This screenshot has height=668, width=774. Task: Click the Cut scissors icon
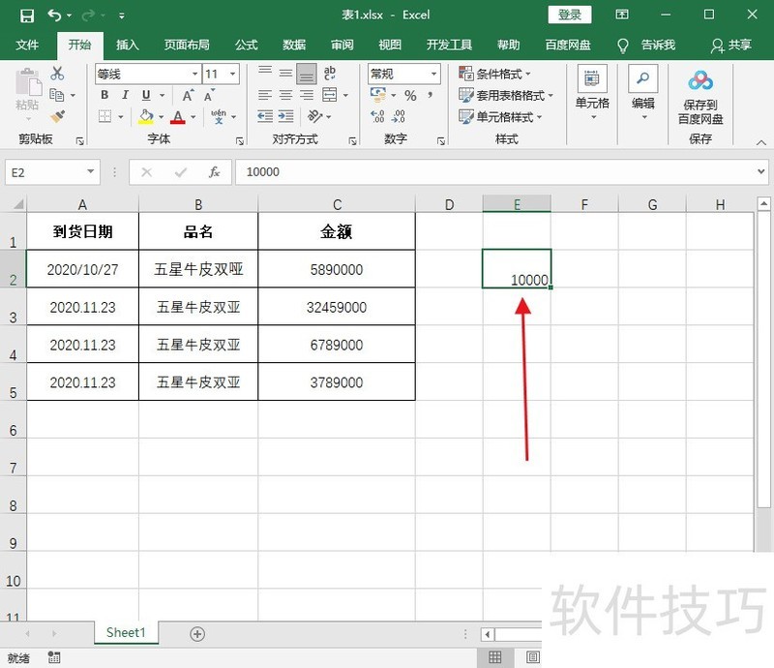tap(57, 74)
